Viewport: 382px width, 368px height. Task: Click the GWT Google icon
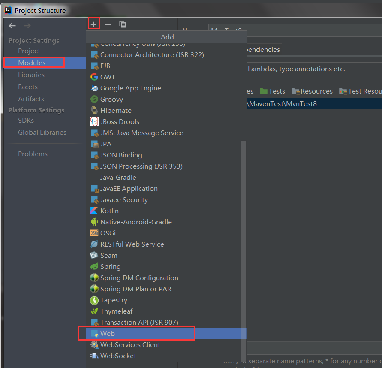pyautogui.click(x=94, y=77)
